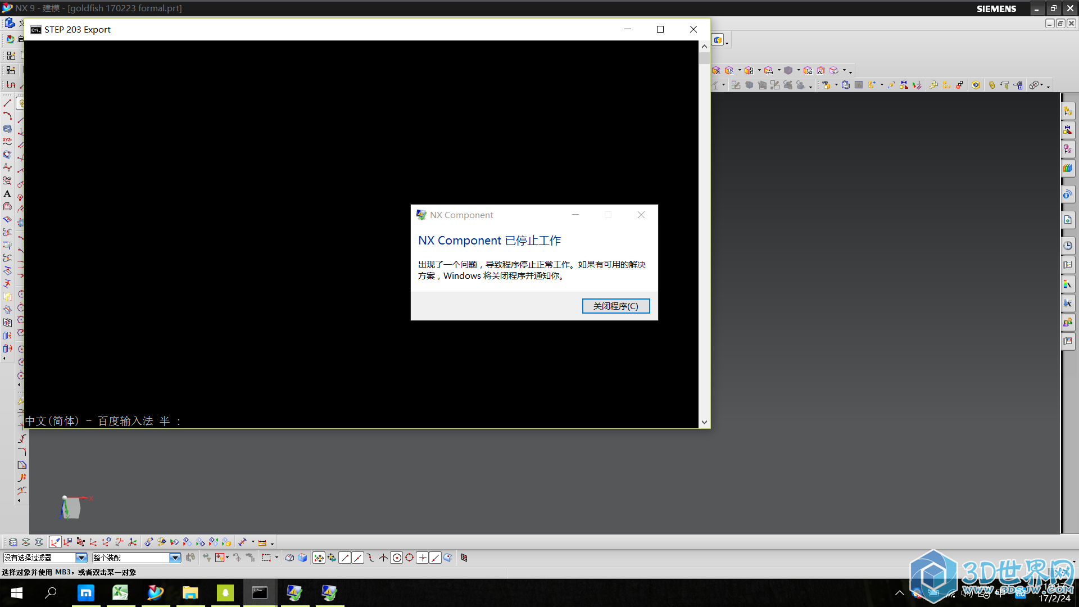Toggle the end point snap option
Viewport: 1079px width, 607px height.
[x=344, y=558]
